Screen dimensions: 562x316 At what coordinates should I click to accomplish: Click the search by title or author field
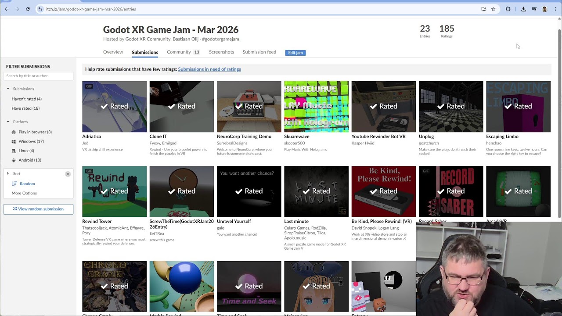click(38, 76)
